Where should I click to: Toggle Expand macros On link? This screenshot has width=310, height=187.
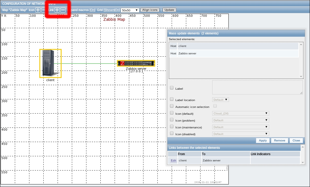click(x=92, y=10)
